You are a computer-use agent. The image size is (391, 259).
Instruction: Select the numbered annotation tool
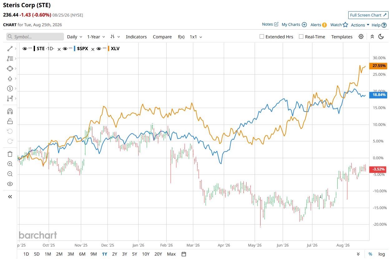click(10, 89)
